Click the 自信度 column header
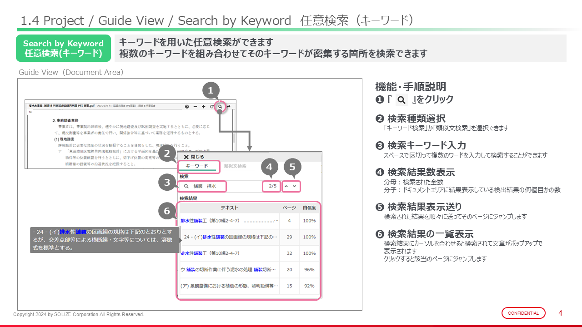The image size is (582, 327). coord(309,208)
